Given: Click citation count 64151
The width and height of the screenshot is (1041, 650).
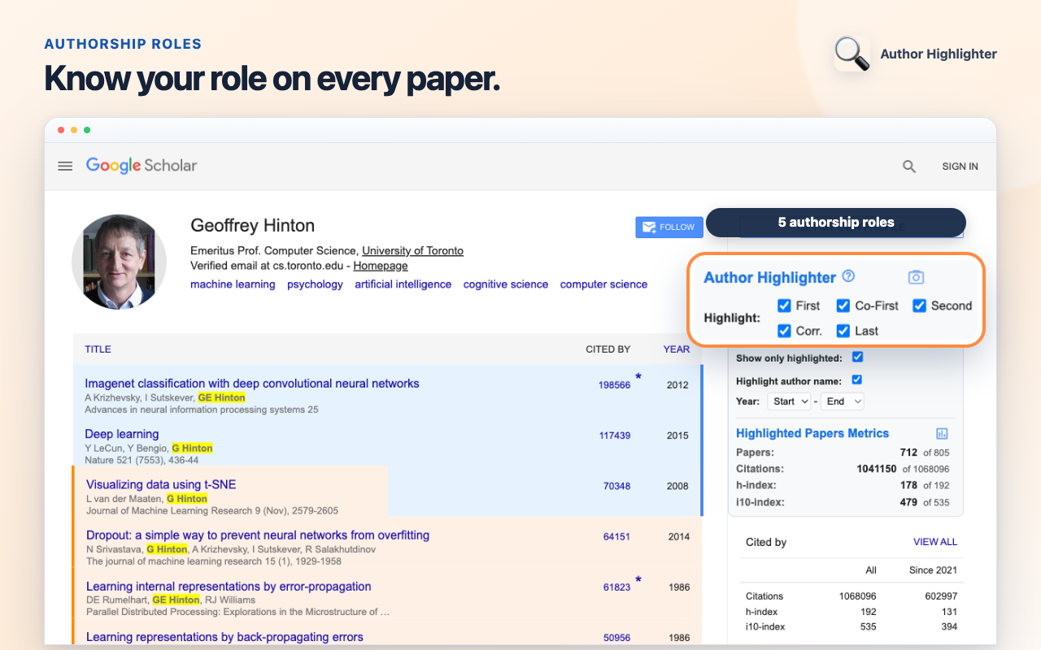Looking at the screenshot, I should (616, 536).
